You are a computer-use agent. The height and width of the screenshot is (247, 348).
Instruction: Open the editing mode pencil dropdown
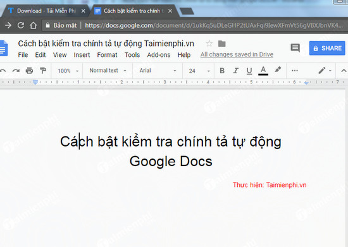(x=325, y=71)
